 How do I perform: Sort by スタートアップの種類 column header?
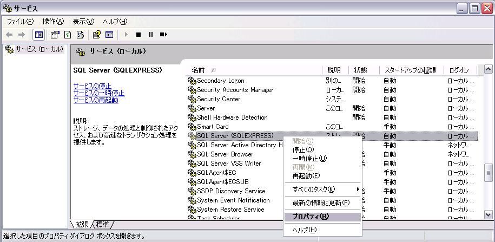point(411,70)
